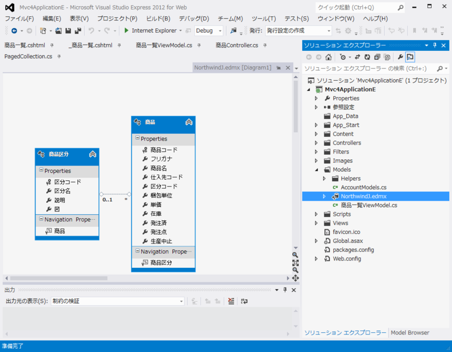Collapse Properties section of 商品 entity
Viewport: 452px width, 352px height.
[x=137, y=138]
